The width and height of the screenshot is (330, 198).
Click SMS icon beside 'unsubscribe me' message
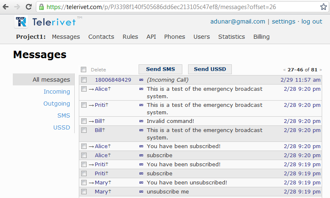141,192
